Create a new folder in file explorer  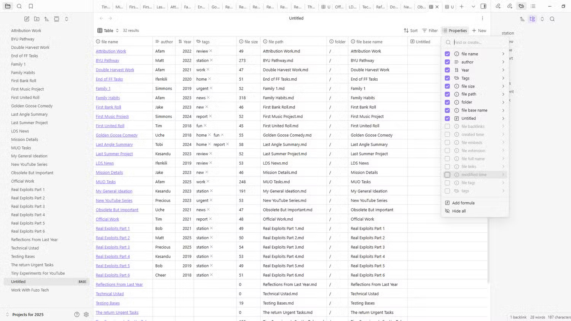pos(37,19)
